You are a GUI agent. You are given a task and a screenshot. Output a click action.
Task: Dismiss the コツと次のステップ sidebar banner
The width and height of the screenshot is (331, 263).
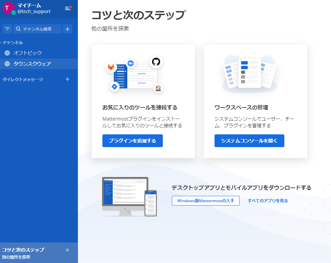coord(67,250)
